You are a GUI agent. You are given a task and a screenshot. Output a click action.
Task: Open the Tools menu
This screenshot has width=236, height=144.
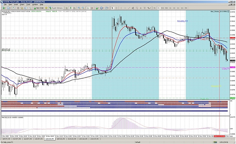click(x=28, y=5)
